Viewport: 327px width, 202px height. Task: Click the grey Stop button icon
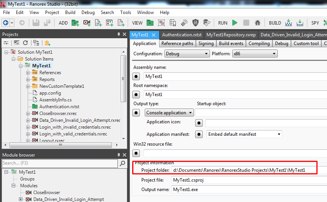(x=246, y=23)
